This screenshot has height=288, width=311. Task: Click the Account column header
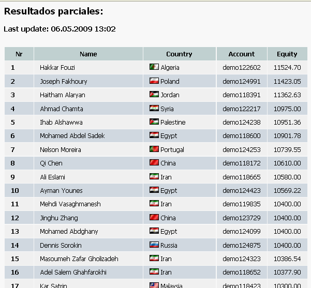tap(242, 54)
